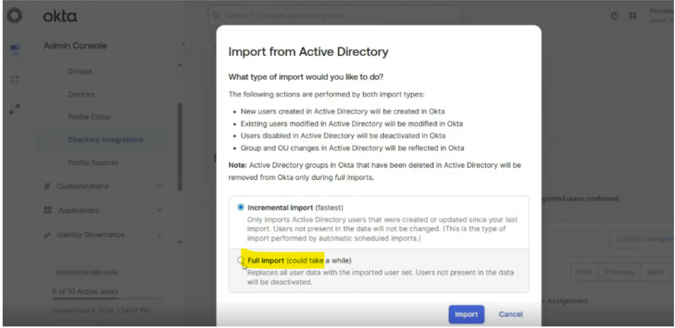Open Directory Integrations in the sidebar
This screenshot has height=328, width=675.
105,140
